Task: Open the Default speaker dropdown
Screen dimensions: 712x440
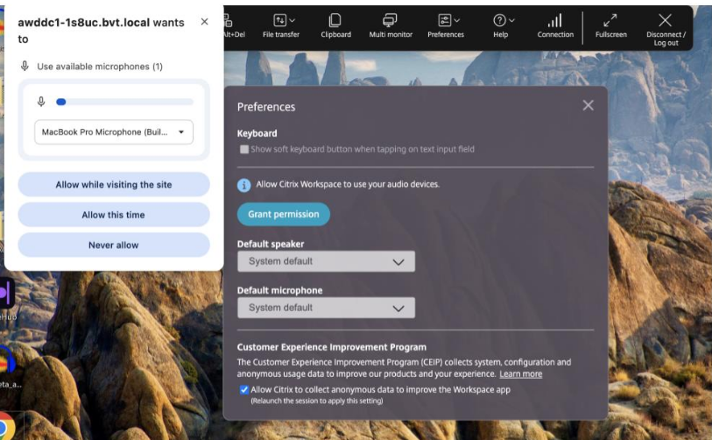Action: [326, 261]
